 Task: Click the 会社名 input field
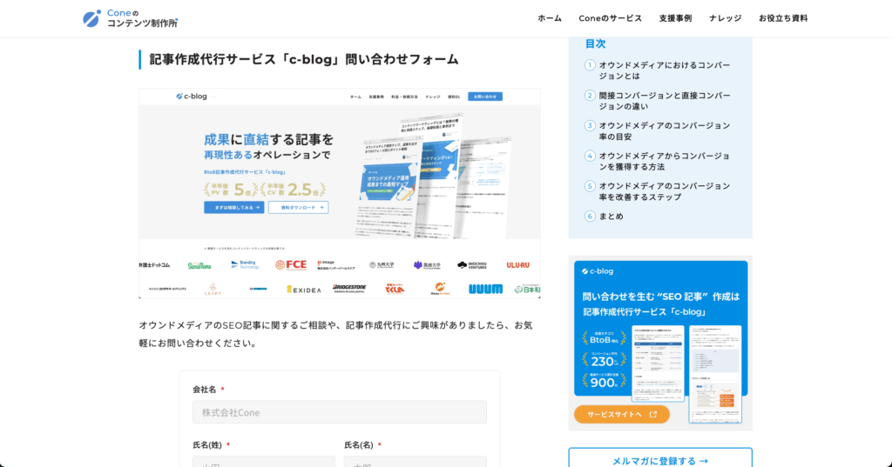(339, 412)
